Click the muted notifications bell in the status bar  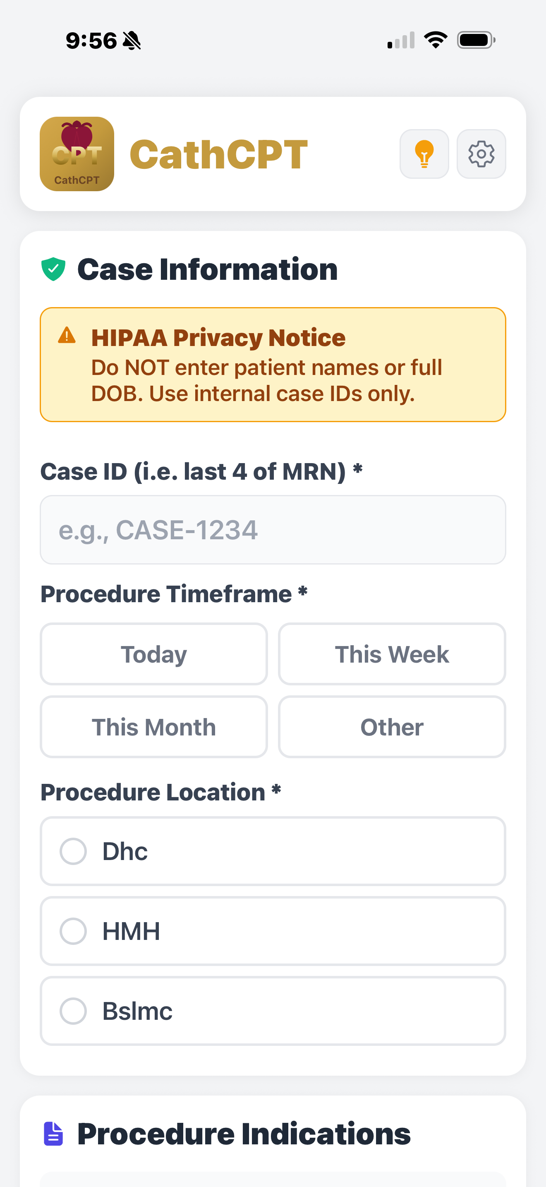pyautogui.click(x=130, y=40)
